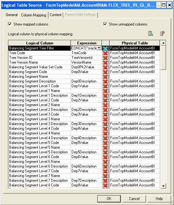The height and width of the screenshot is (205, 174).
Task: Remove Balancing Segment Level 4 Description mapping
Action: [105, 138]
